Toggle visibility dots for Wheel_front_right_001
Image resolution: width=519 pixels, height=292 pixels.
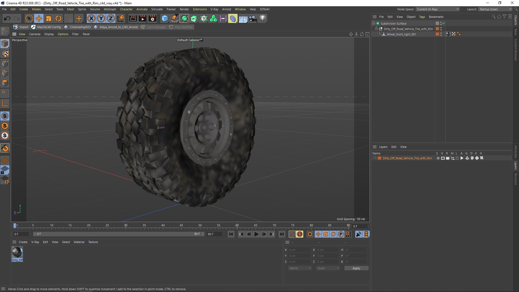tap(441, 34)
